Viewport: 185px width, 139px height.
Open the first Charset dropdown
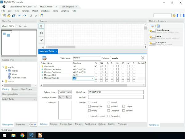click(61, 97)
